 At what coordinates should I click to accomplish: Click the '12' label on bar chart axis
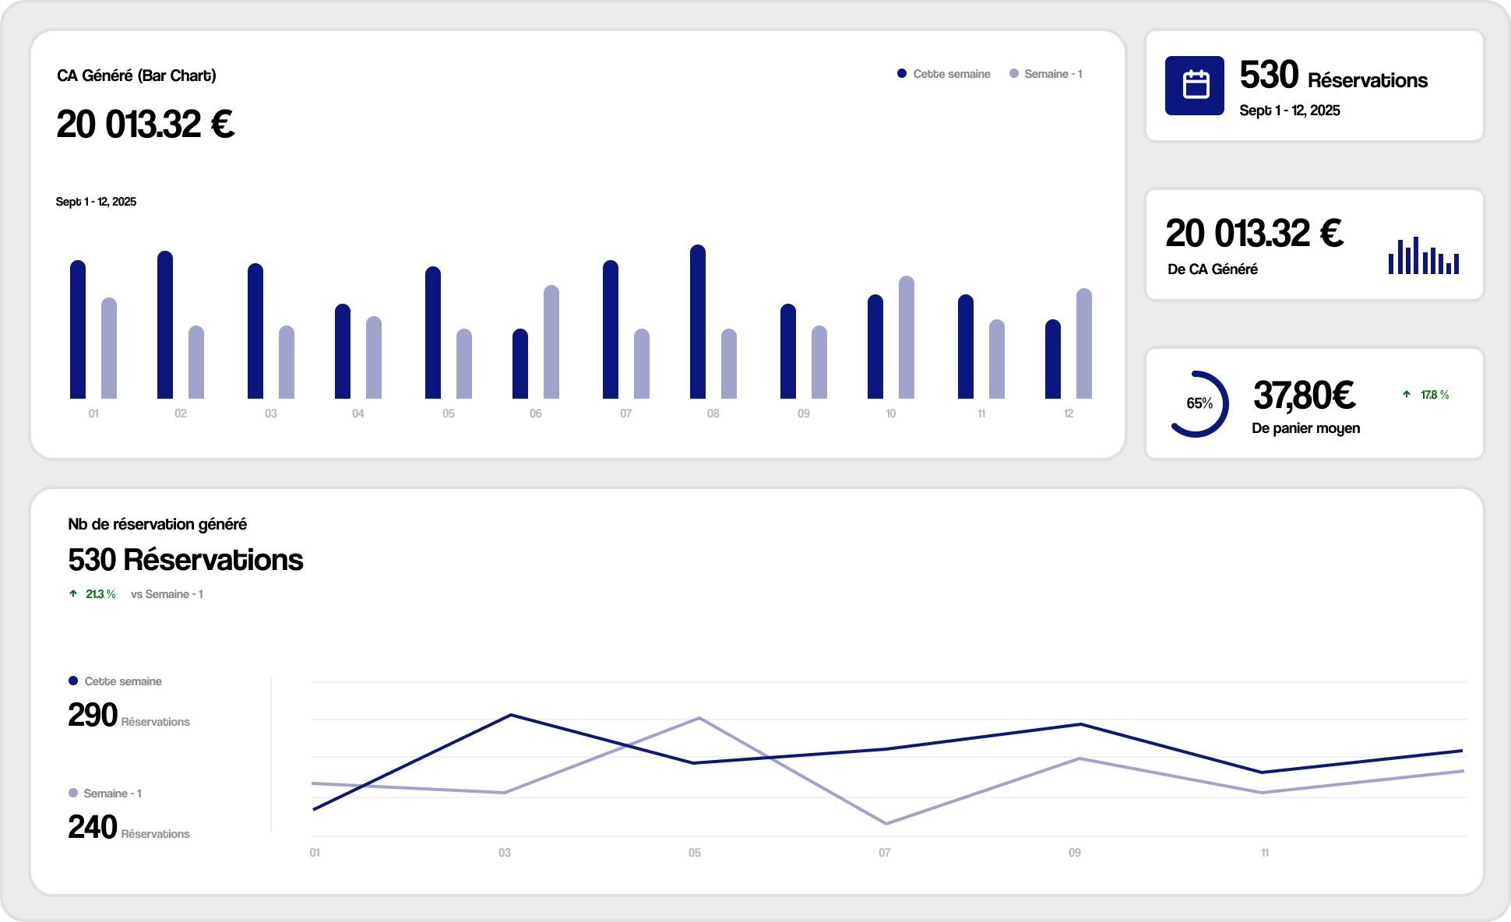click(1069, 413)
